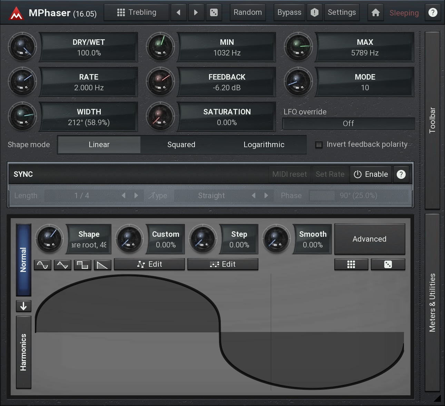Click the dice icon next to preset arrows
445x406 pixels.
pyautogui.click(x=214, y=12)
